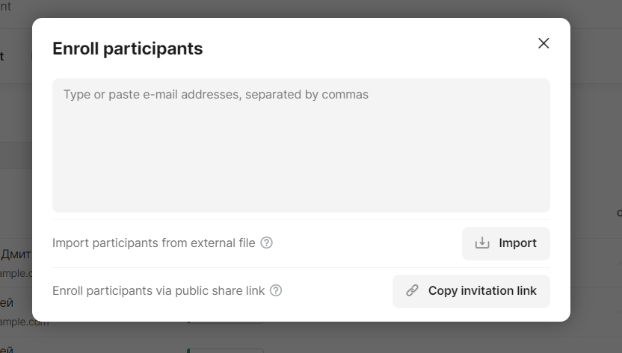
Task: Click 'Enroll participants via public share link' label
Action: pos(158,291)
